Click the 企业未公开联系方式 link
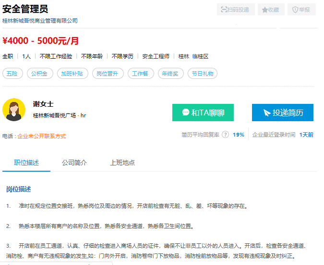Image resolution: width=324 pixels, height=265 pixels. tap(42, 136)
